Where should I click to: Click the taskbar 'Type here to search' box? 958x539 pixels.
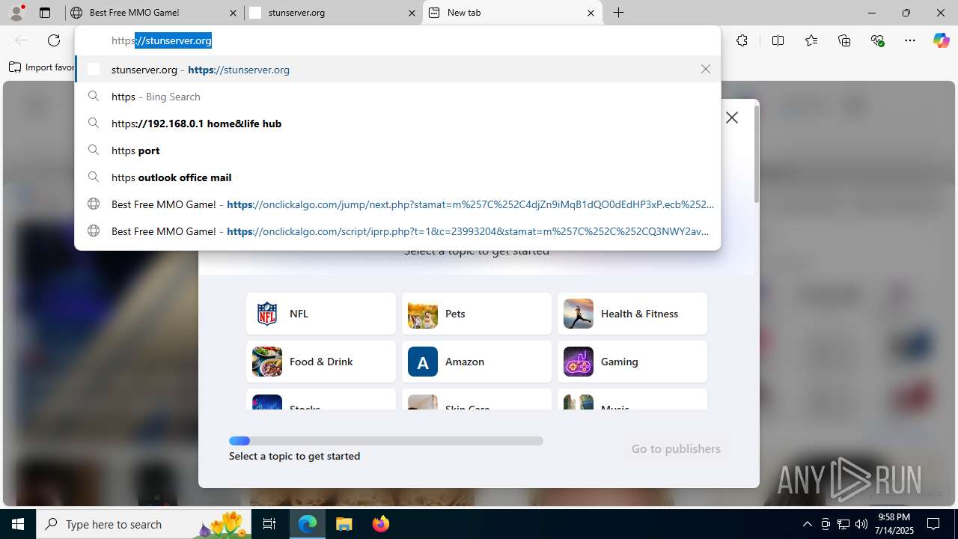[x=144, y=524]
